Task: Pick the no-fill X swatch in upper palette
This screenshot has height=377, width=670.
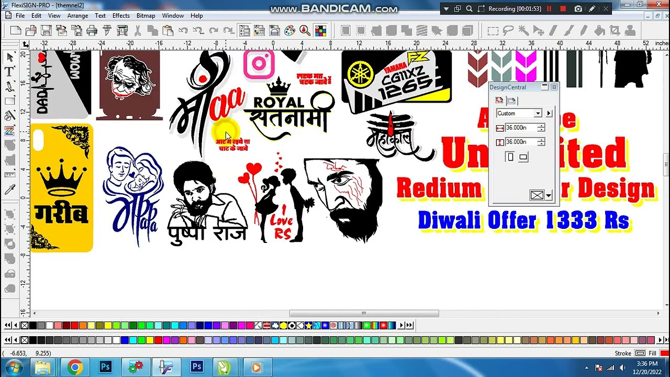Action: tap(24, 325)
